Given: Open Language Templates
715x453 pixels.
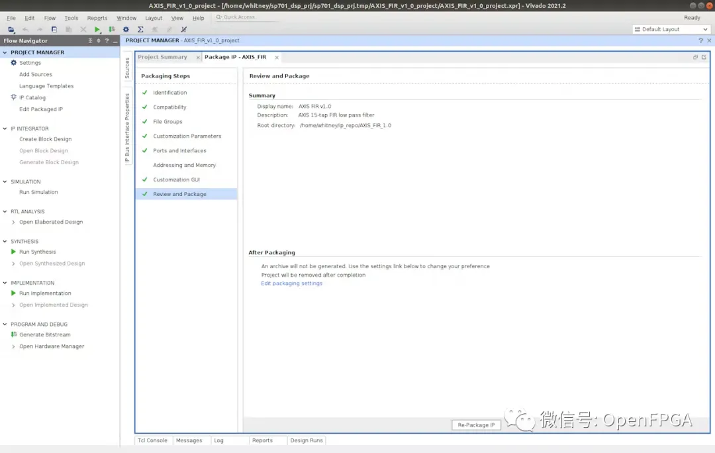Looking at the screenshot, I should [x=46, y=85].
